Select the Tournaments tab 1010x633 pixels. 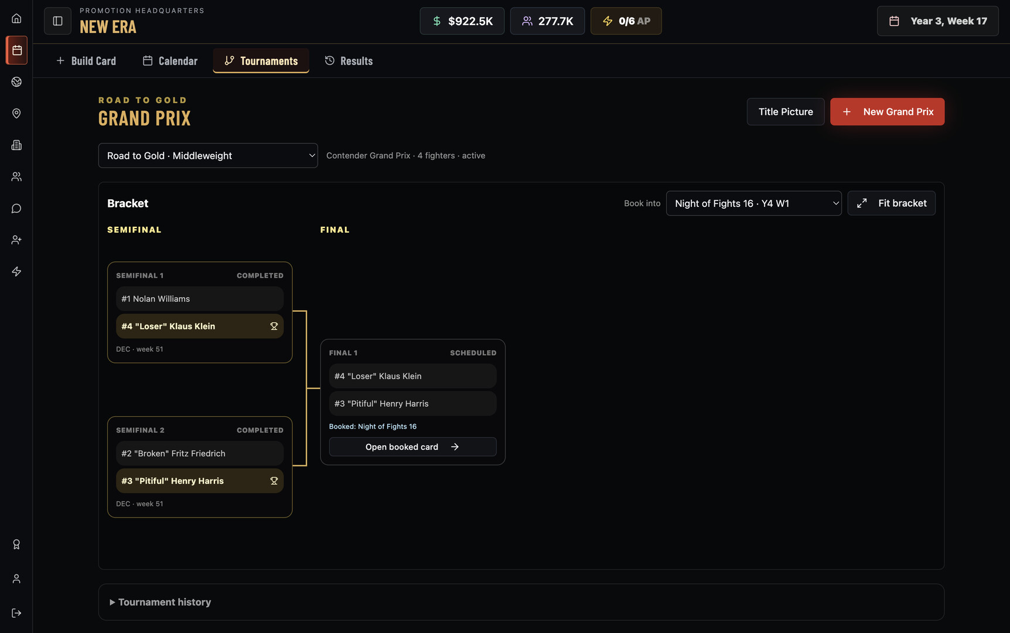261,61
